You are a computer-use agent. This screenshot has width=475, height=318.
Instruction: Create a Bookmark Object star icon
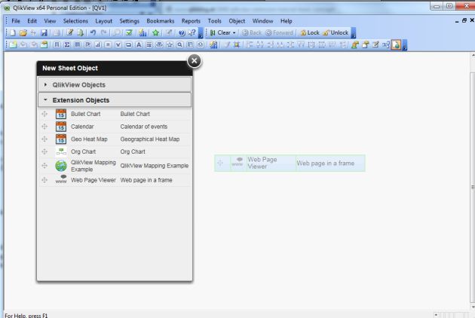coord(170,44)
